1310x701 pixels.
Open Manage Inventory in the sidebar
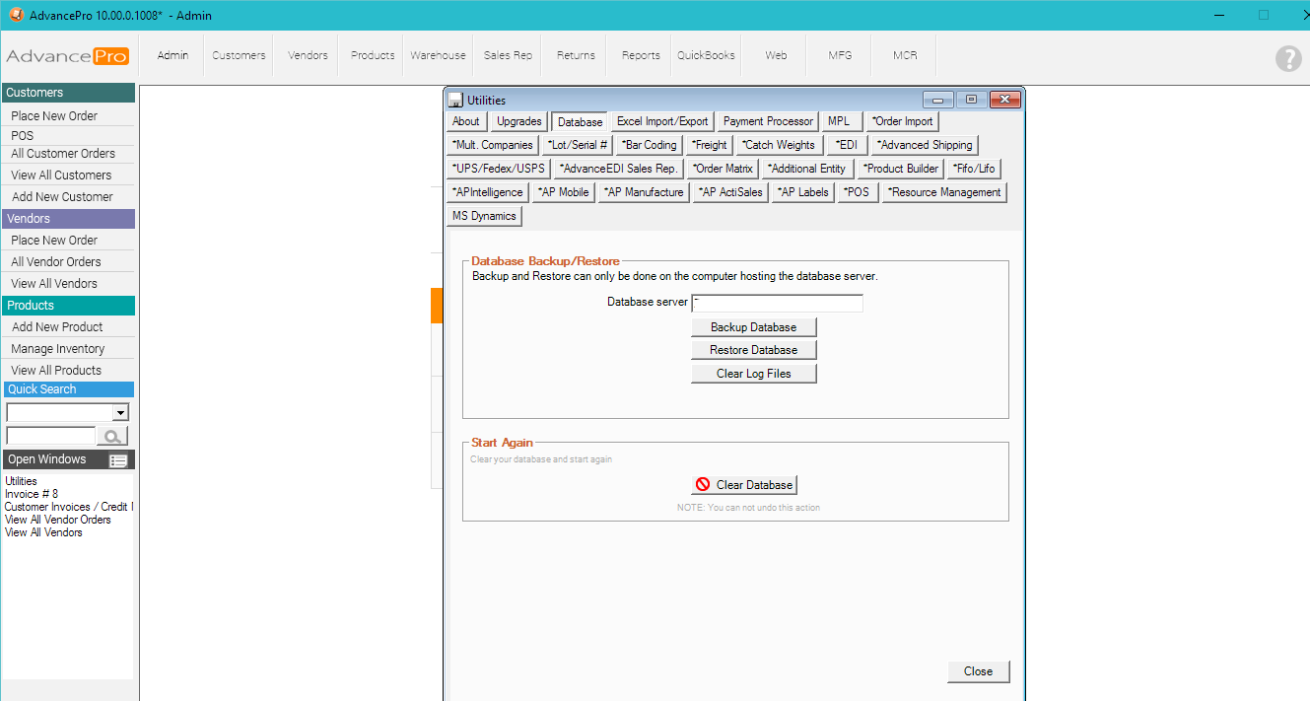coord(57,349)
